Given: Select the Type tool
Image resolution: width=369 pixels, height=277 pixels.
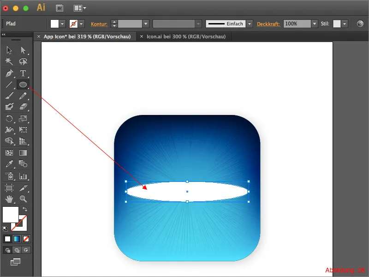Looking at the screenshot, I should coord(23,73).
